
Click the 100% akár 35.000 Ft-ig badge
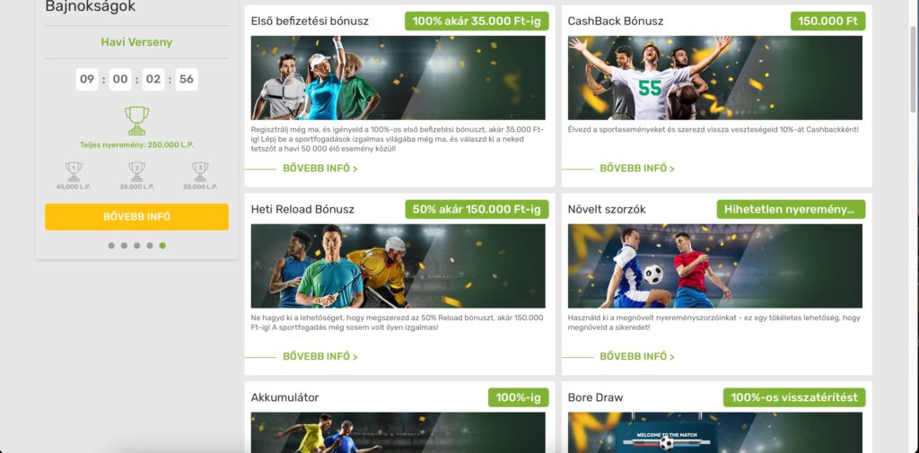coord(477,22)
